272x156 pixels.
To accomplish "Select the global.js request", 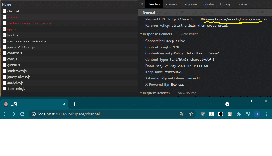I will click(x=69, y=65).
